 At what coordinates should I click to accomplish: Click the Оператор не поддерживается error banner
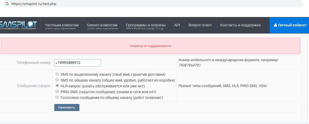[150, 46]
